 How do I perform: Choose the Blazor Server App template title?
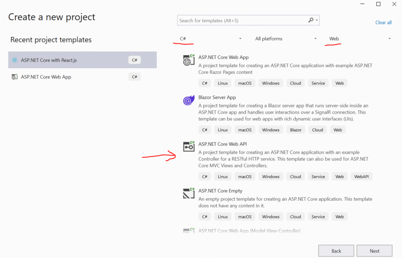(217, 97)
